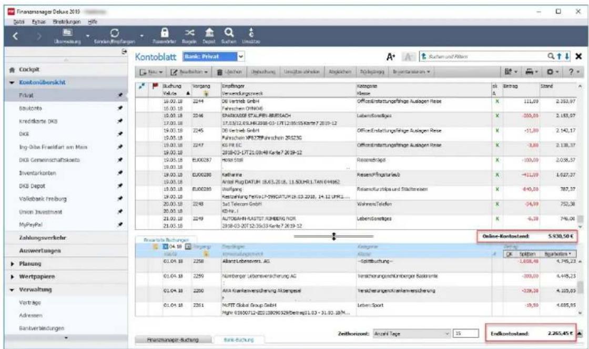Go back with the left arrow icon
This screenshot has height=349, width=589.
15,36
